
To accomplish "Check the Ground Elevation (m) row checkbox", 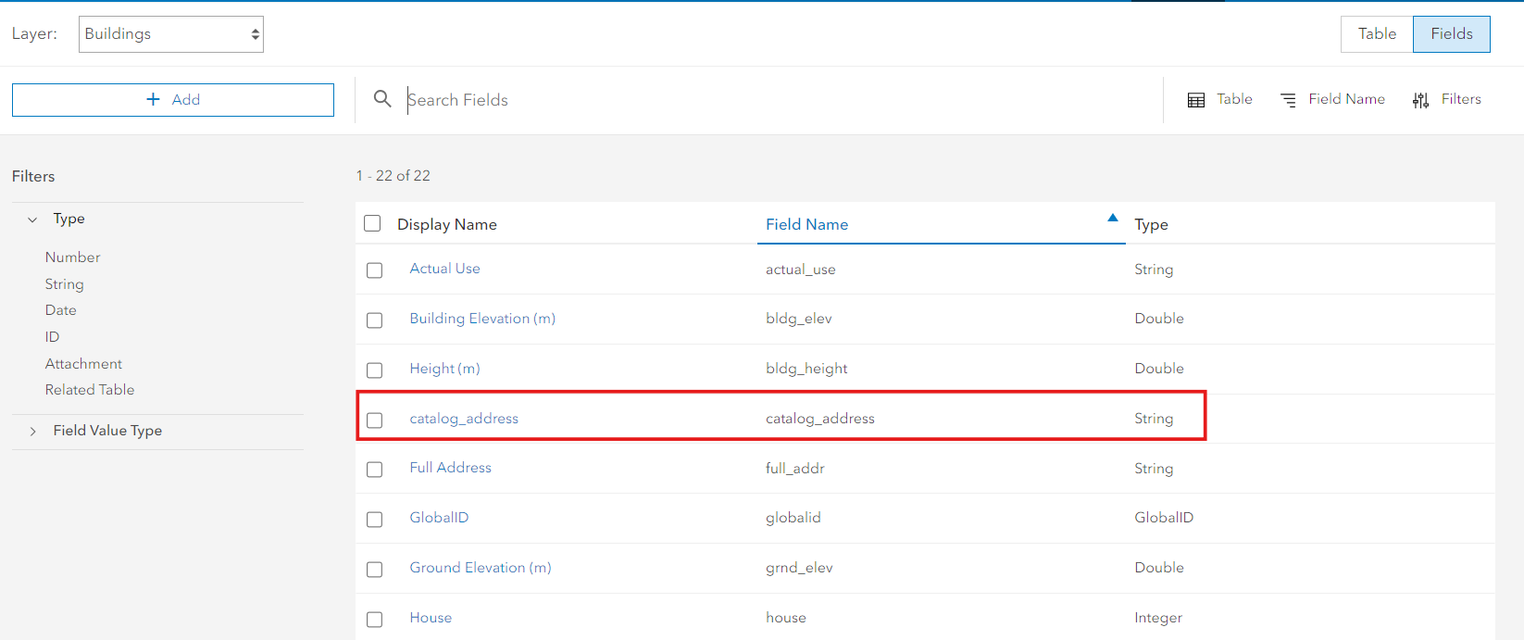I will pos(374,570).
